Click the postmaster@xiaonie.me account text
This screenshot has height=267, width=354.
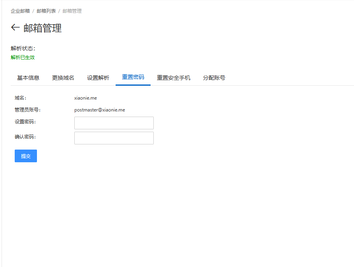click(99, 110)
